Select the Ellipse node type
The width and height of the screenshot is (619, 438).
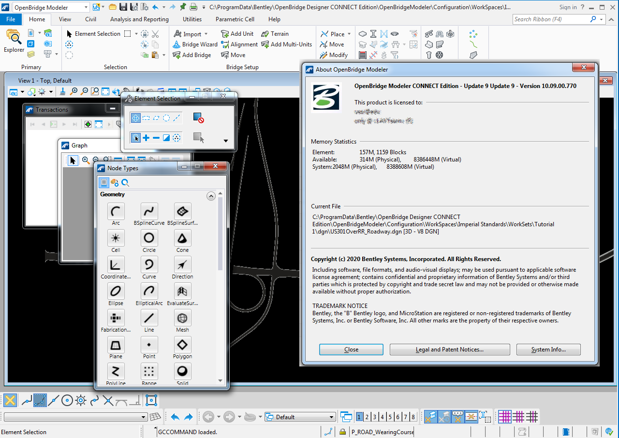point(116,292)
